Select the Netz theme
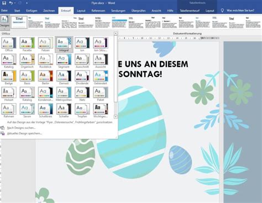262x203 pixels. 82,94
